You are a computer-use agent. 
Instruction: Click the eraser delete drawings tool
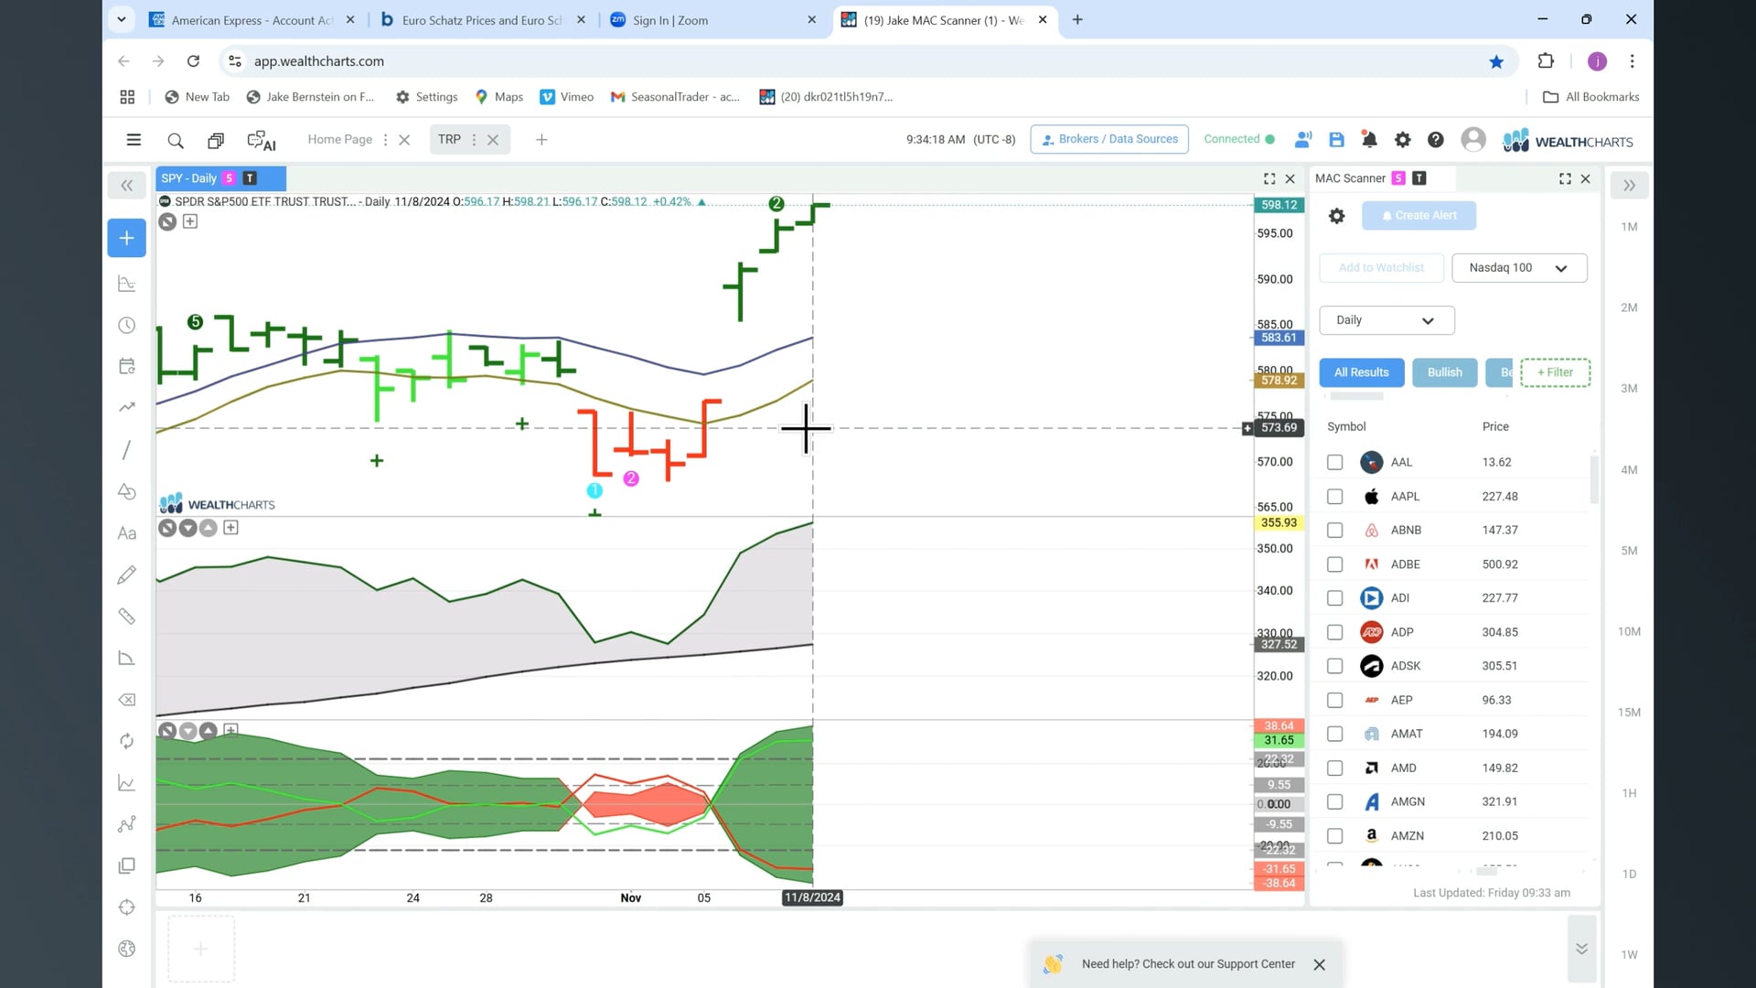tap(127, 700)
